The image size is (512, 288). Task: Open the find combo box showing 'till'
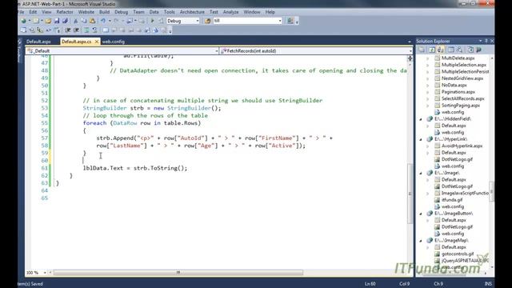click(x=280, y=21)
